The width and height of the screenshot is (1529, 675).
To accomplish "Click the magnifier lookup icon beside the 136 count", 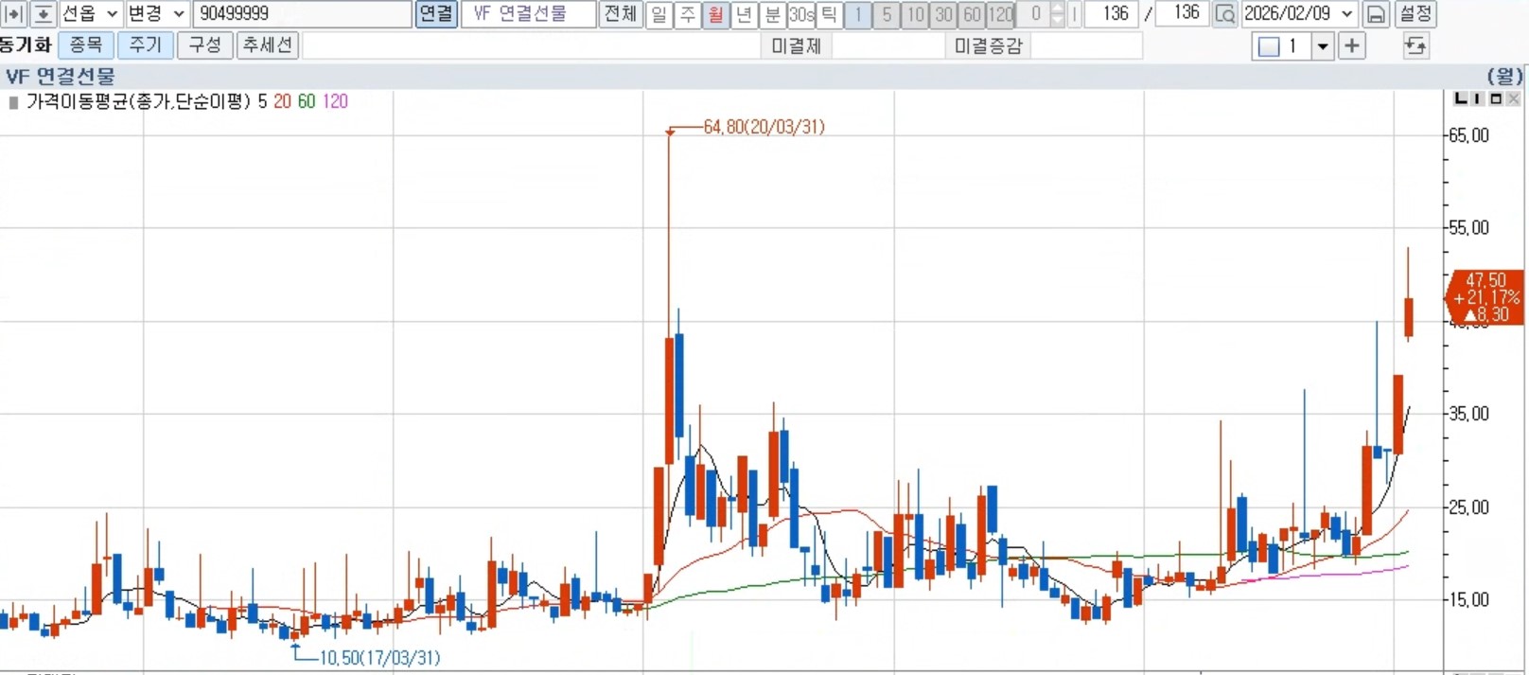I will [x=1224, y=14].
